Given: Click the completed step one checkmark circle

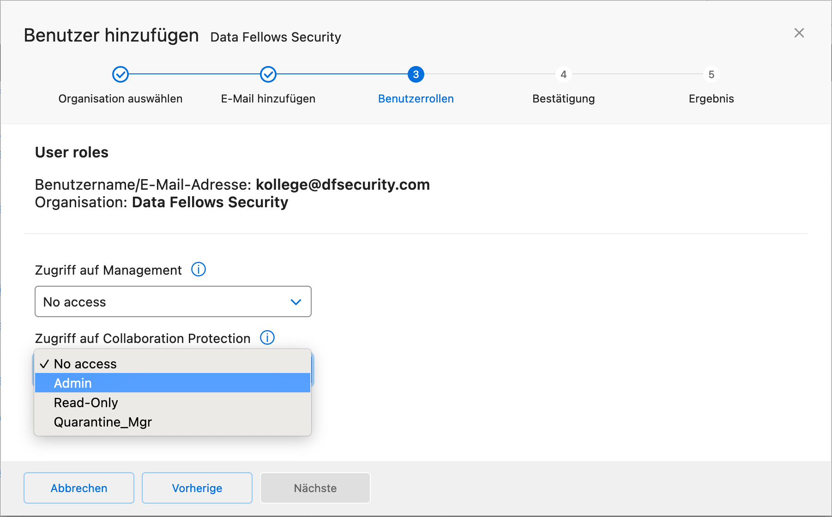Looking at the screenshot, I should coord(121,74).
